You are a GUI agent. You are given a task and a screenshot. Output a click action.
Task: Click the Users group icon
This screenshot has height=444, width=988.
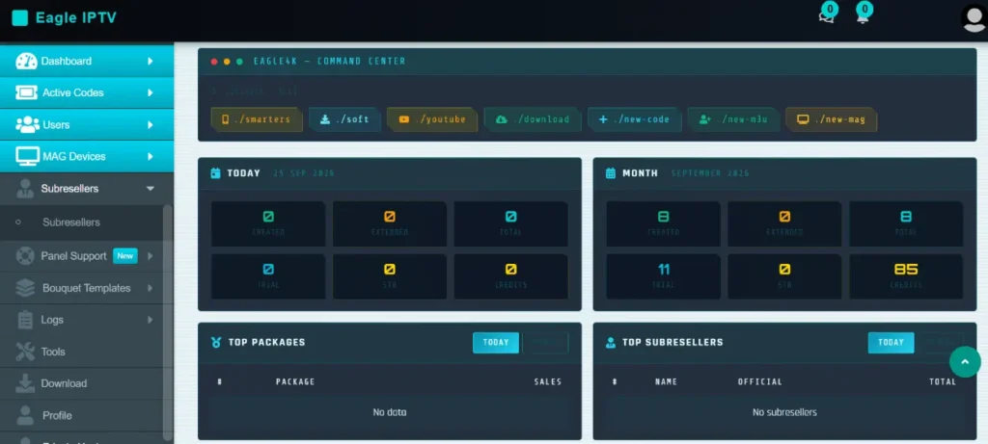click(26, 124)
